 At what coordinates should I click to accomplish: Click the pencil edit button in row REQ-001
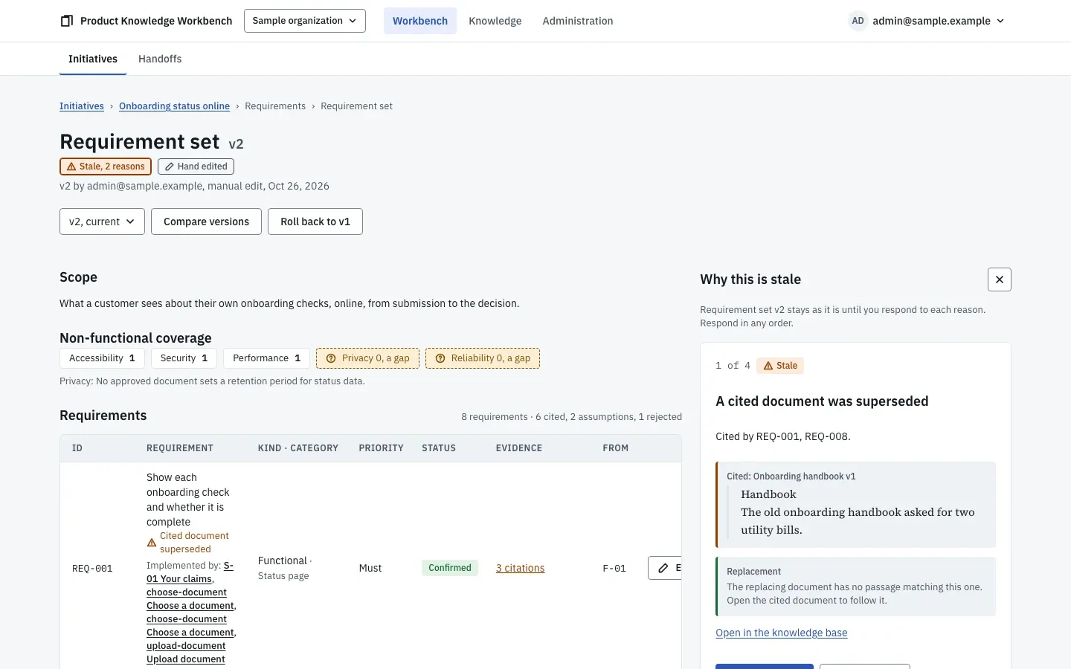[x=664, y=568]
